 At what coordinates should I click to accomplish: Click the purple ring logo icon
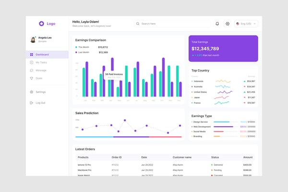pyautogui.click(x=41, y=24)
